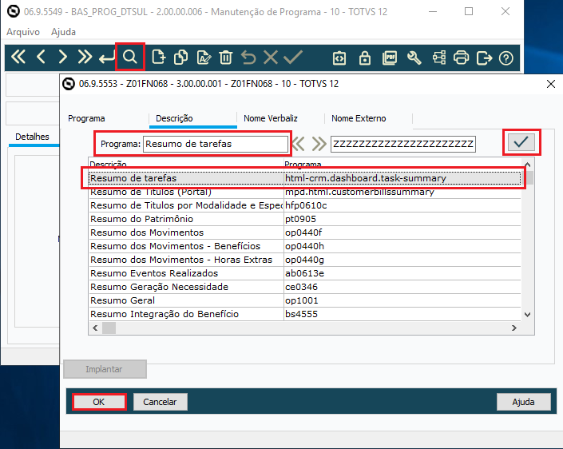Focus the Programa search field
Image resolution: width=563 pixels, height=449 pixels.
(x=216, y=144)
